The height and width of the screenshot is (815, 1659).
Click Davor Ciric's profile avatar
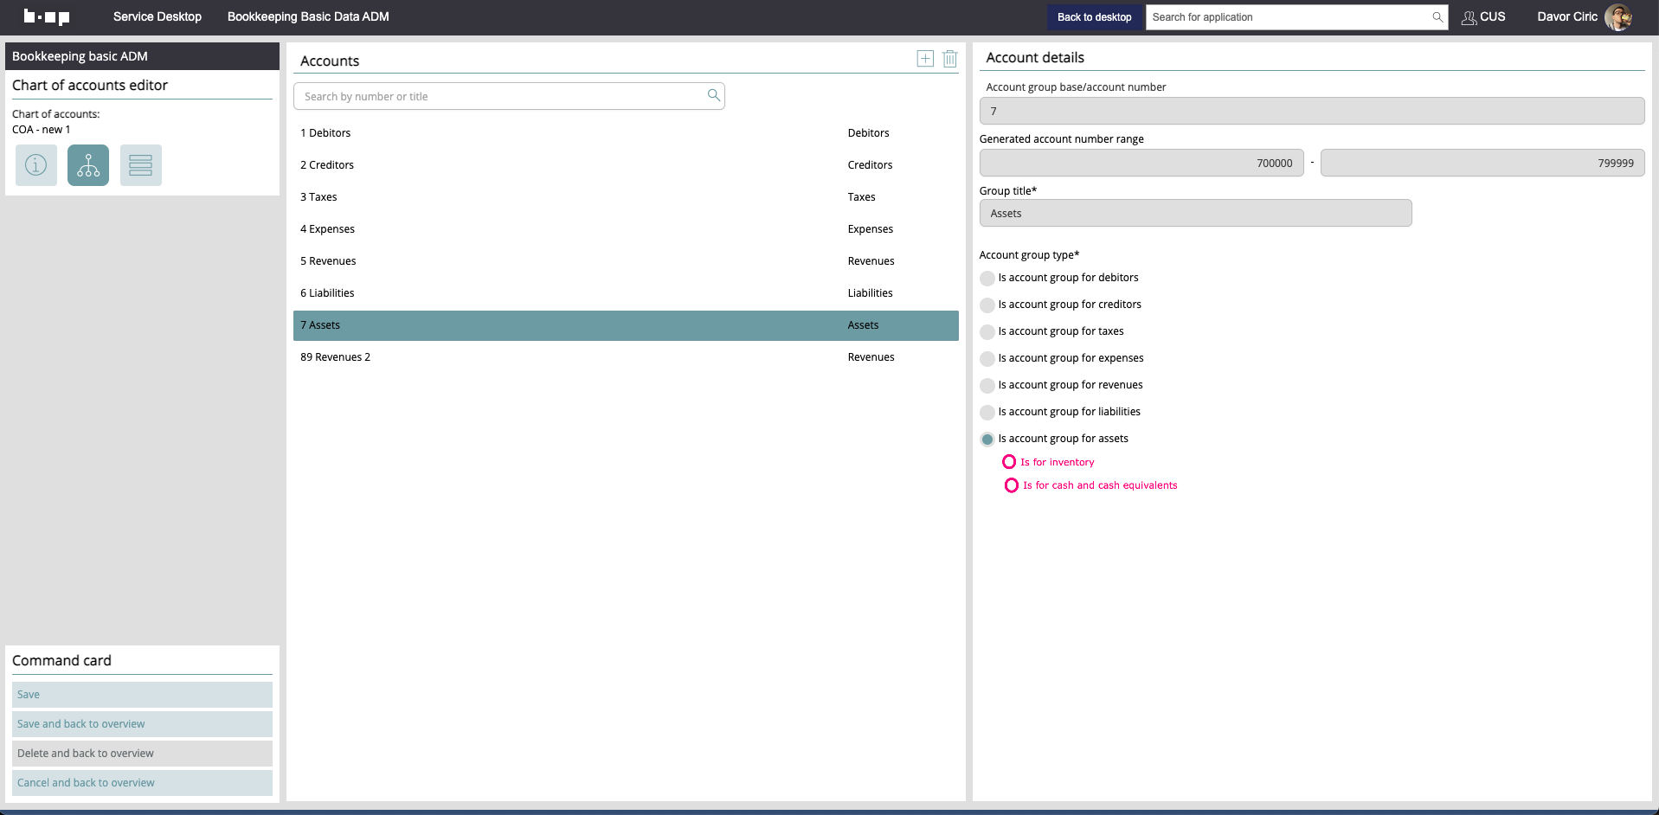click(1617, 17)
